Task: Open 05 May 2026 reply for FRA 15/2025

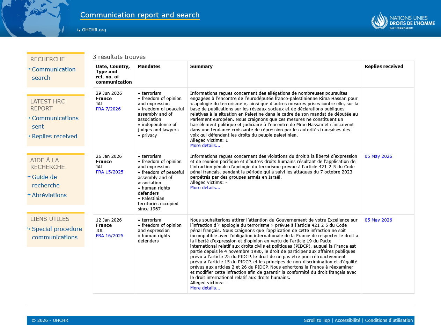Action: coord(378,156)
